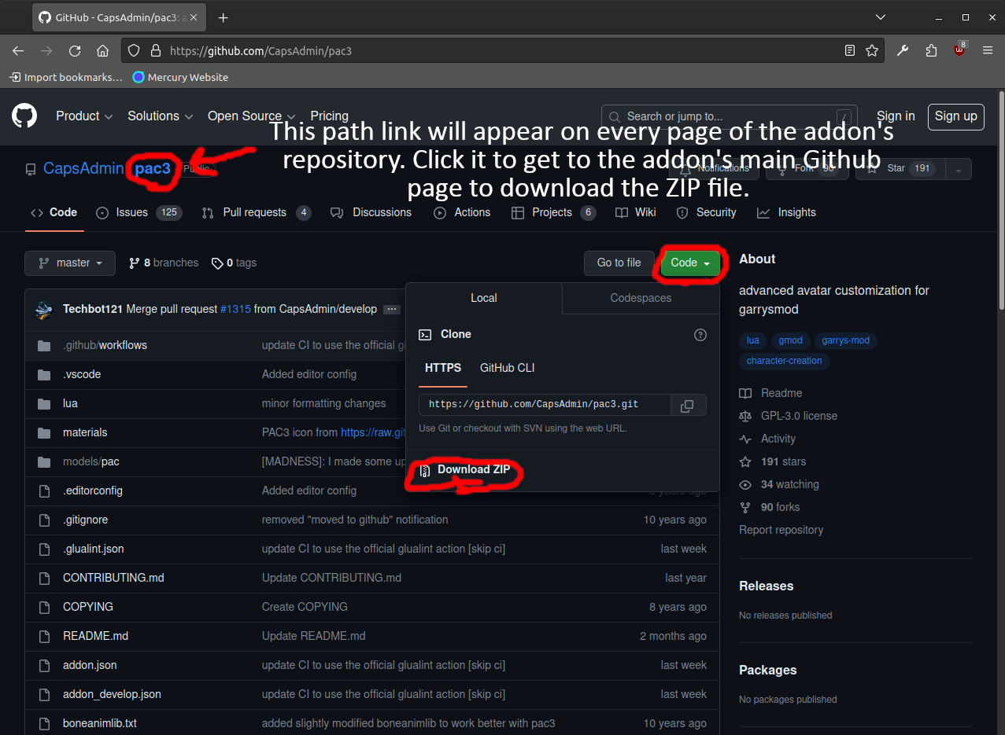Click the tracking protection shield icon

pyautogui.click(x=134, y=50)
